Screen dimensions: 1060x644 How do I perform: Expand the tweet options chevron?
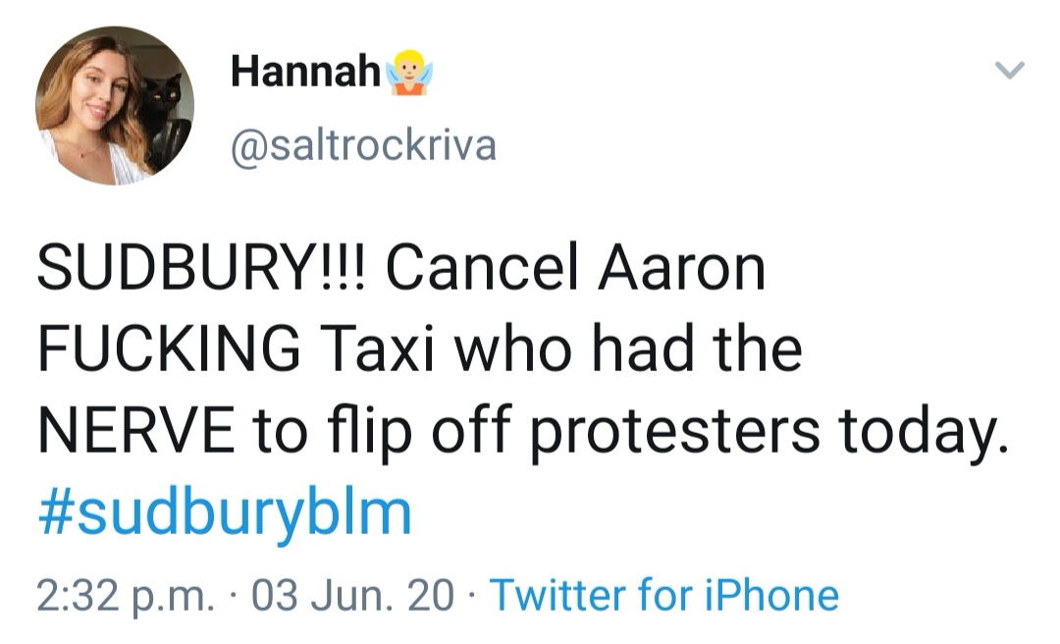coord(1010,70)
